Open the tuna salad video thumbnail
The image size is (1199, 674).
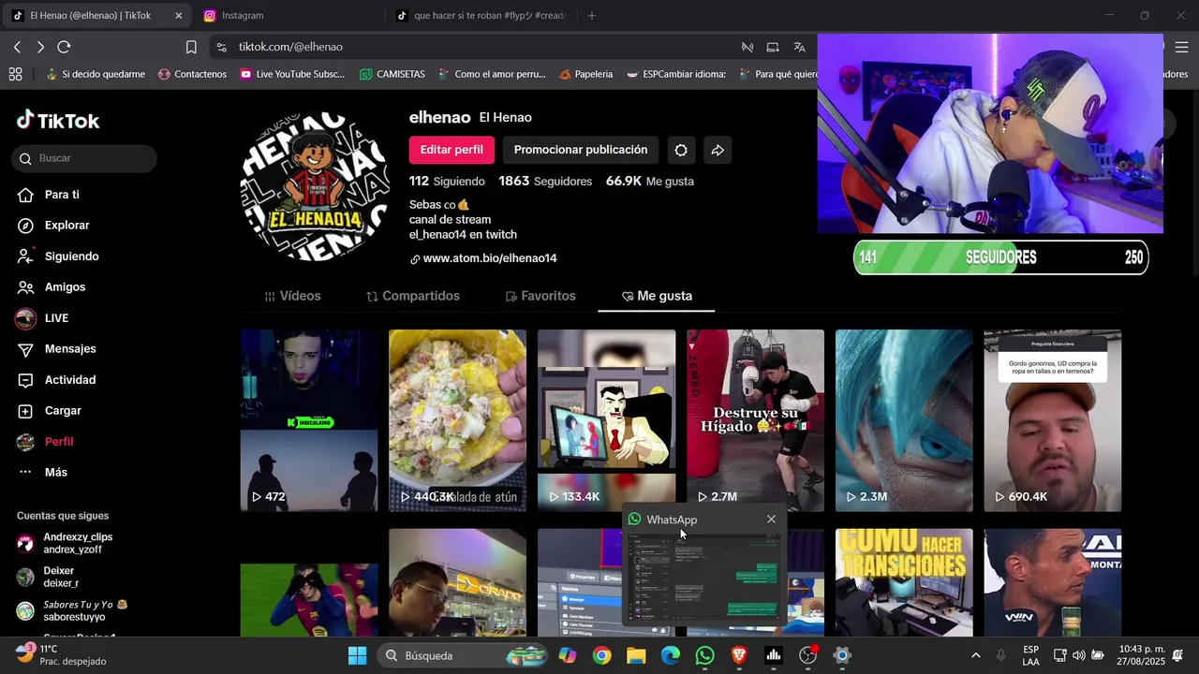click(x=457, y=420)
